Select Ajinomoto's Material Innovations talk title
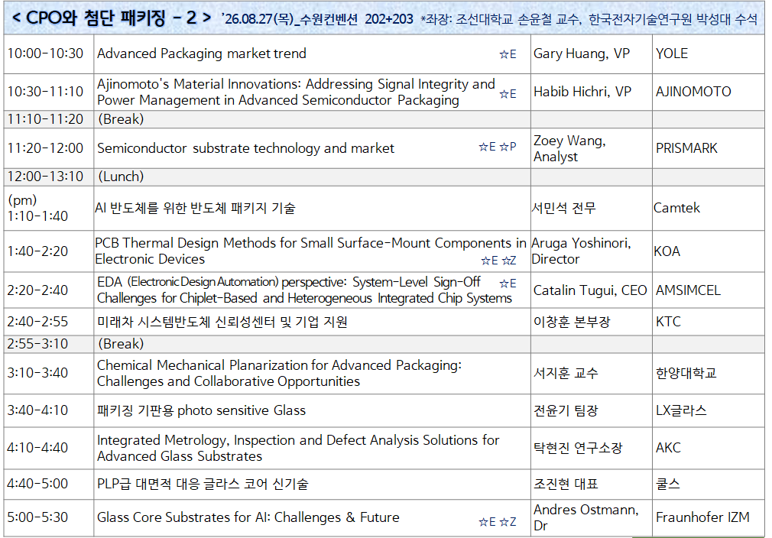Viewport: 772px width, 538px height. pos(296,92)
